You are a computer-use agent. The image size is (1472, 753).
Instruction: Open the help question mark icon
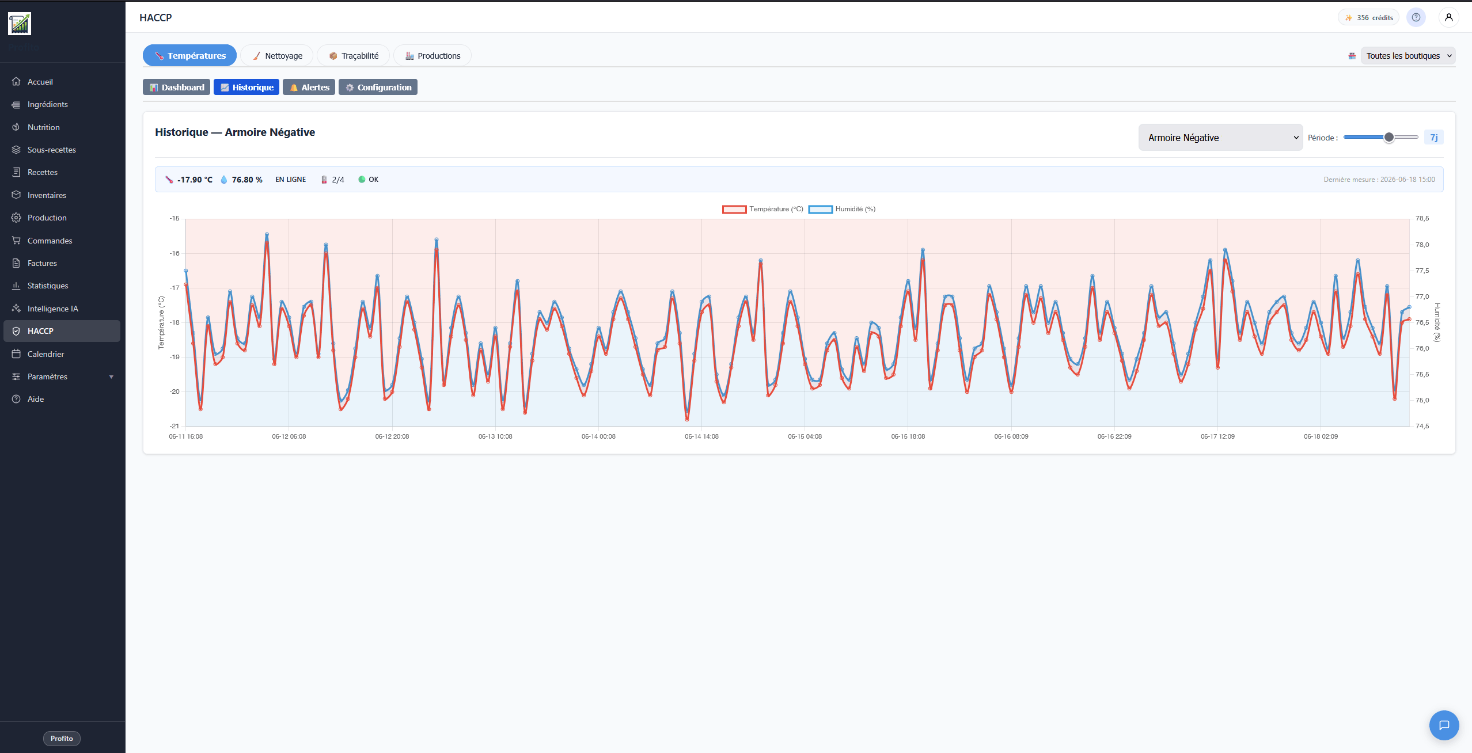1416,17
